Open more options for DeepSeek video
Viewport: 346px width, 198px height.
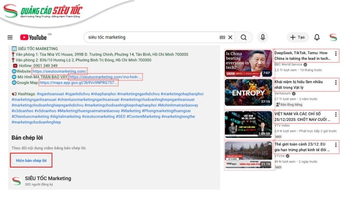[x=336, y=54]
